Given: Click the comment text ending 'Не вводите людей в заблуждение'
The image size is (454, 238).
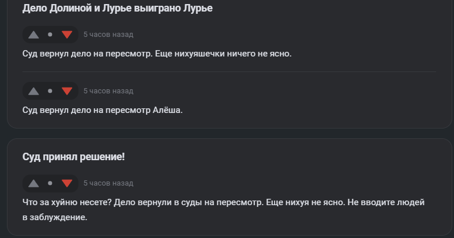Looking at the screenshot, I should click(x=225, y=210).
